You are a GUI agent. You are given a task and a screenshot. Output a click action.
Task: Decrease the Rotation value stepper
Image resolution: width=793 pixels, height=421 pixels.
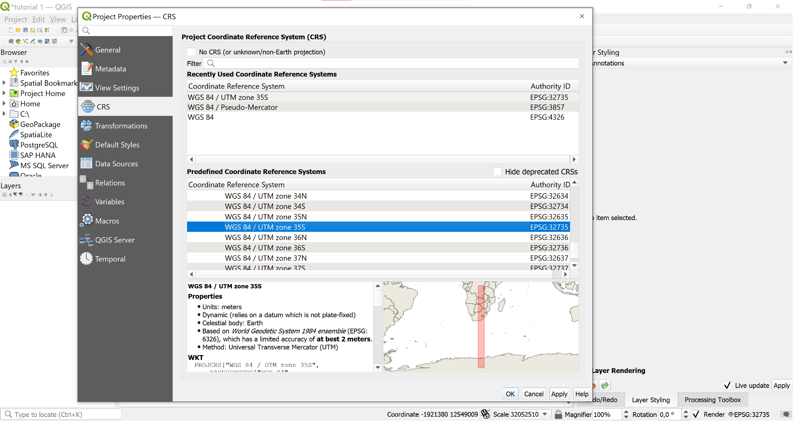pos(685,417)
